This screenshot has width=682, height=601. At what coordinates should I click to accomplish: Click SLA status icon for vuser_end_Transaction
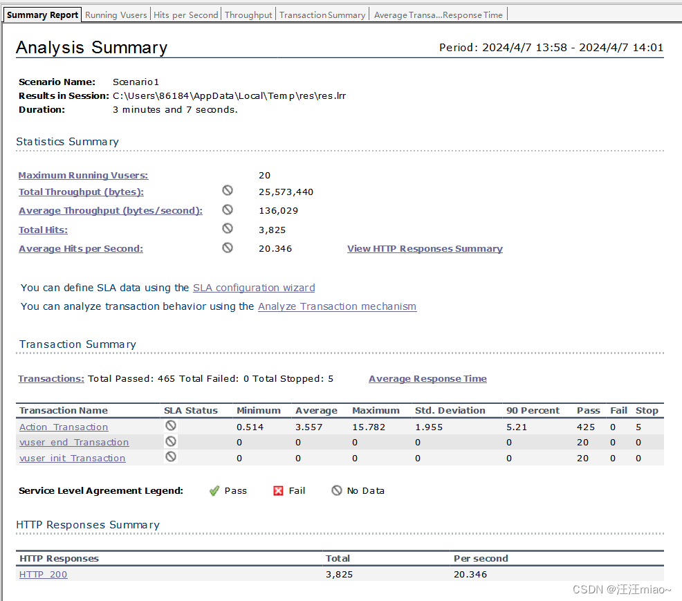171,441
